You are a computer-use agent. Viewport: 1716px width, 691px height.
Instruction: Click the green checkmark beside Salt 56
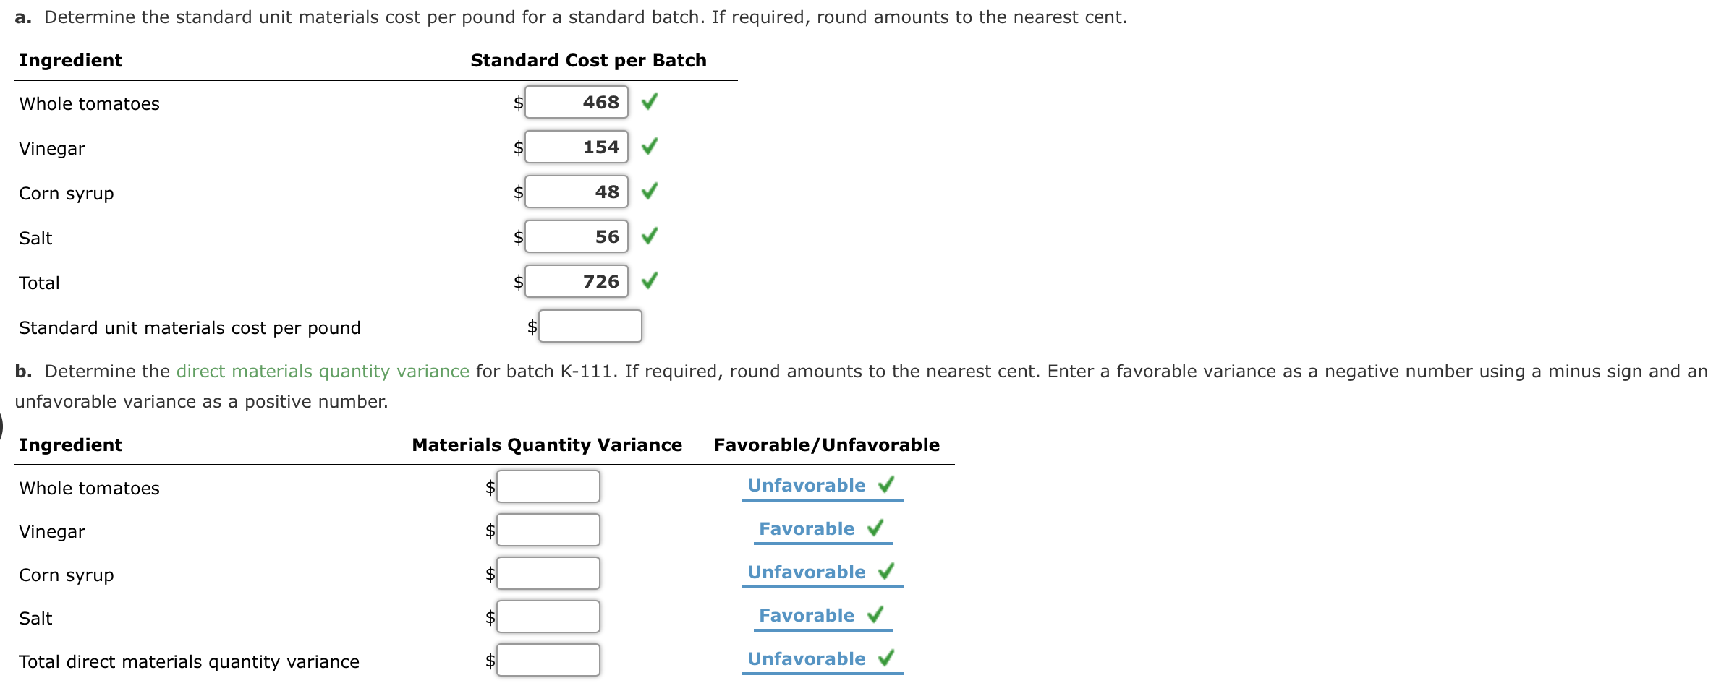tap(650, 236)
